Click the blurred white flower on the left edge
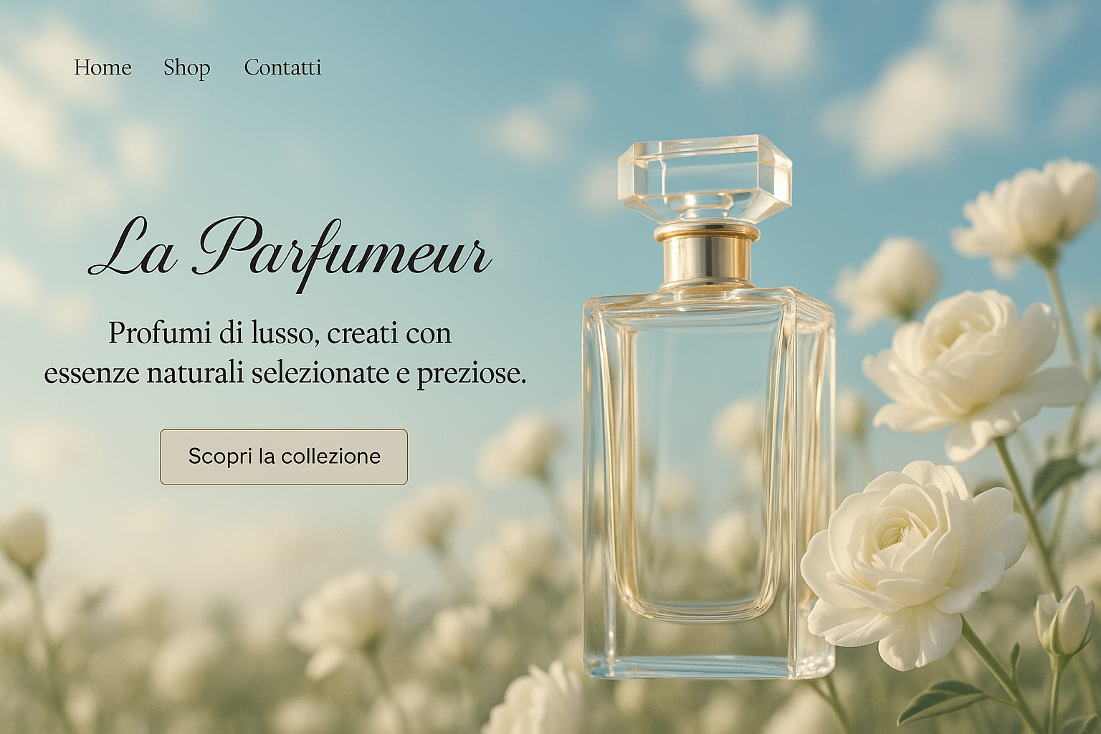The image size is (1101, 734). [x=23, y=538]
